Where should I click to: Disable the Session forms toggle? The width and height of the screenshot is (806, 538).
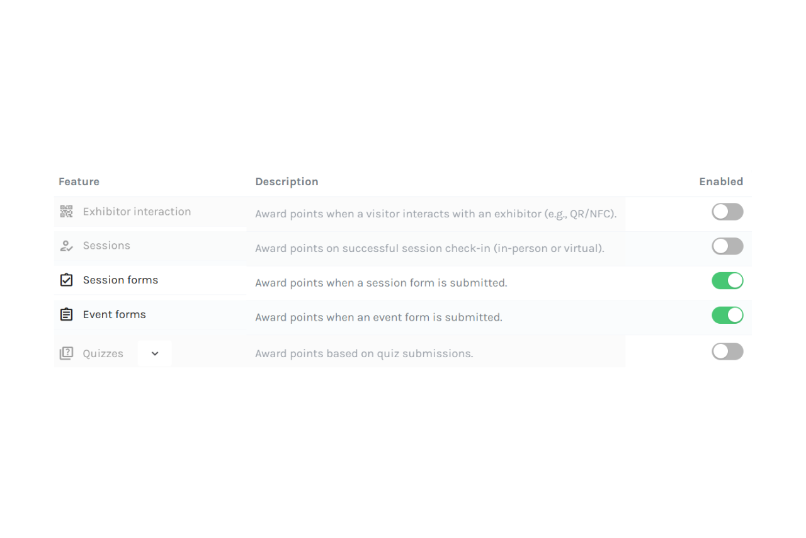727,280
